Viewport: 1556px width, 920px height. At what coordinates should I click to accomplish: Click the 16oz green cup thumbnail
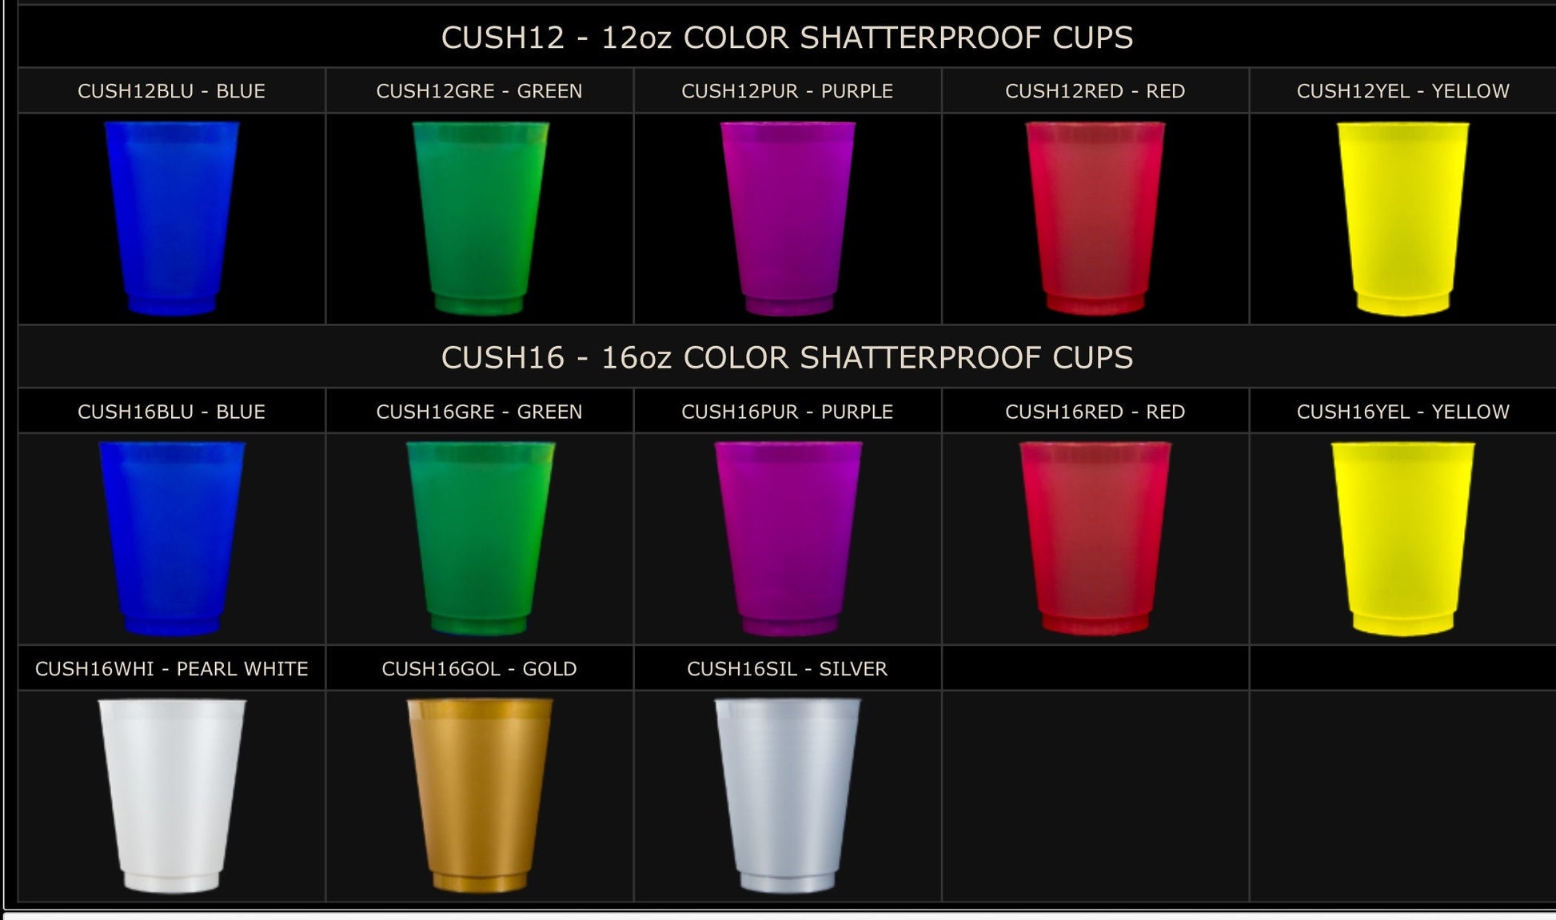click(x=480, y=539)
